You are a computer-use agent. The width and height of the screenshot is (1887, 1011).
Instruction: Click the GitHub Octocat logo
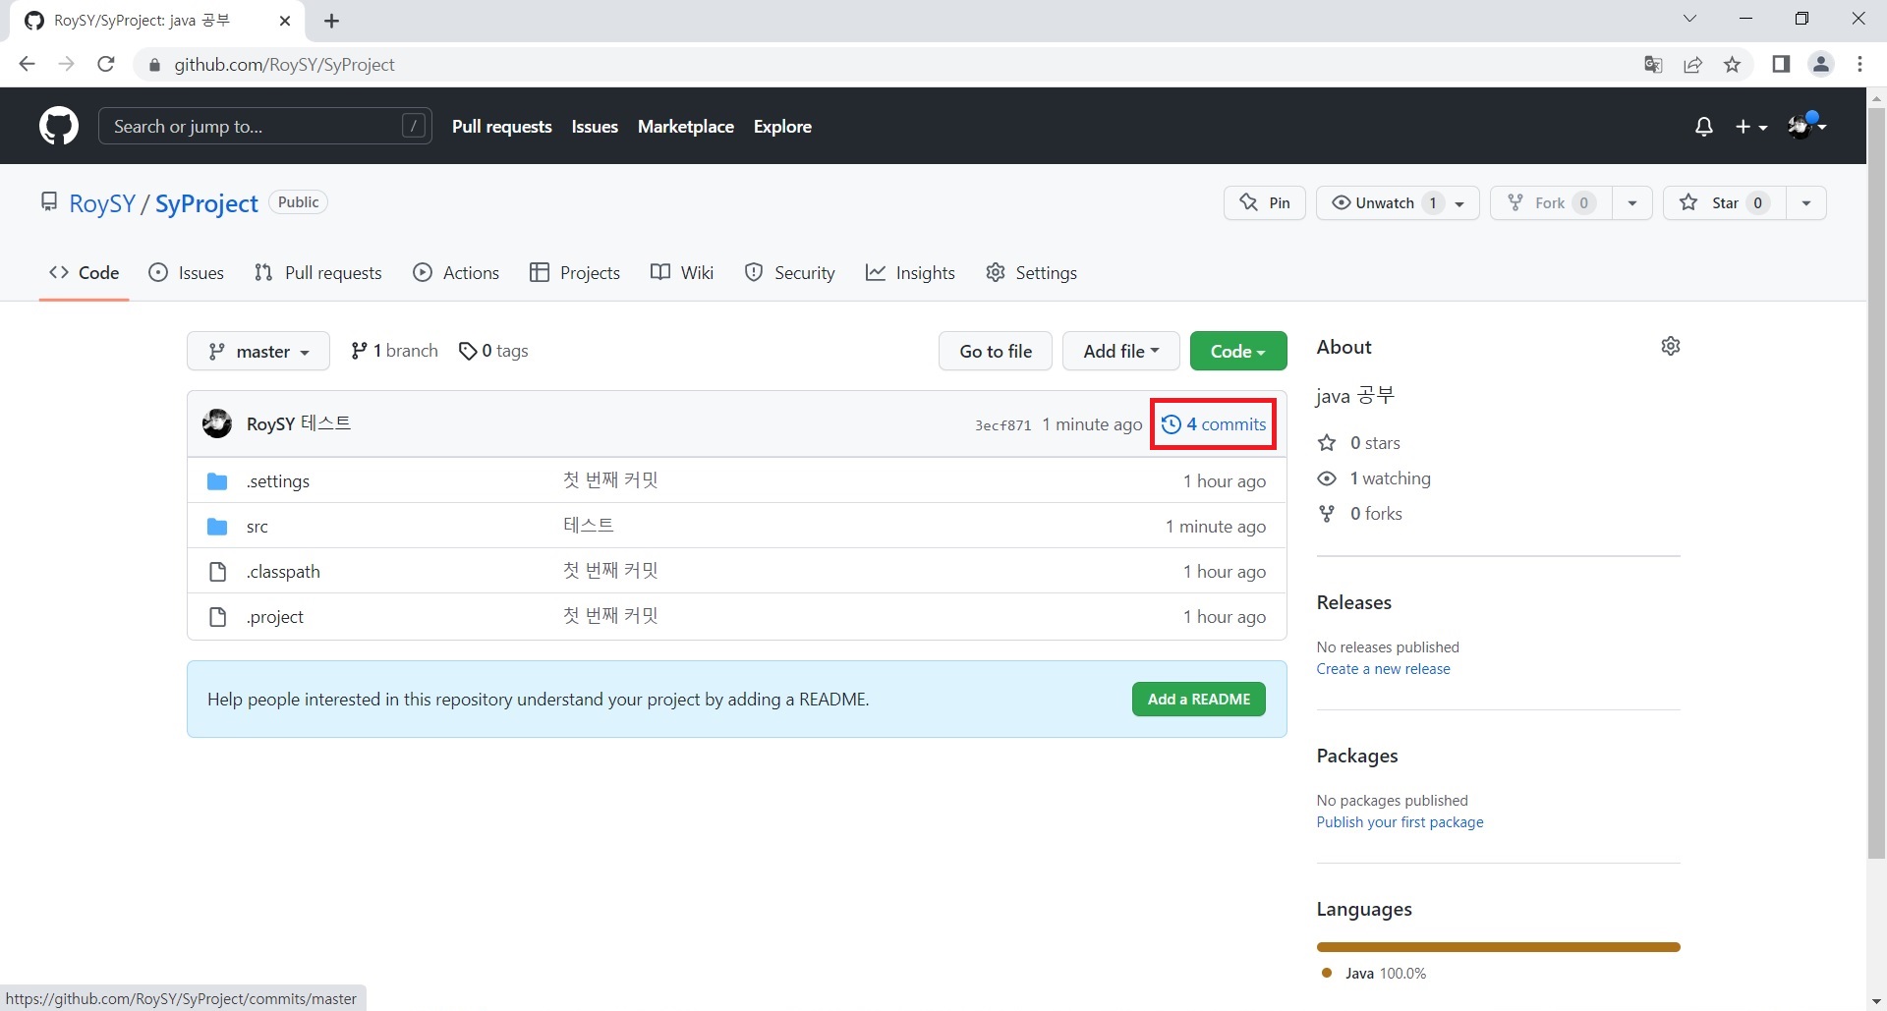tap(59, 127)
